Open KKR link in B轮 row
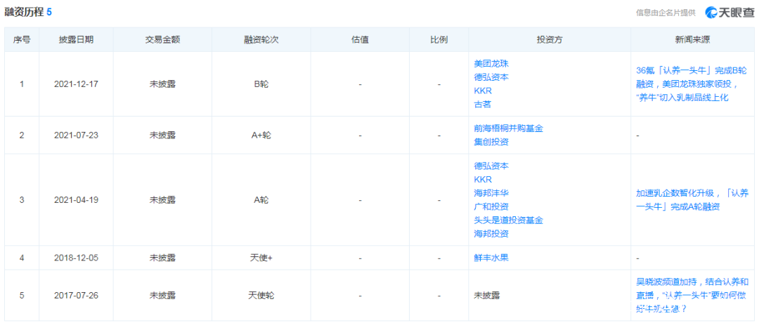Screen dimensions: 759x323 [x=482, y=91]
